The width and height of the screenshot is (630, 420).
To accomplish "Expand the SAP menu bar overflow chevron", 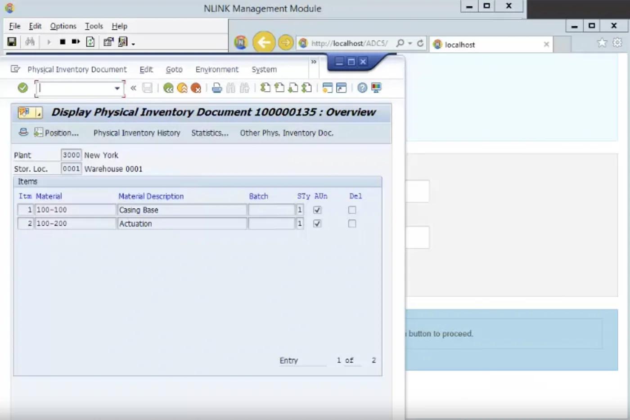I will tap(314, 62).
